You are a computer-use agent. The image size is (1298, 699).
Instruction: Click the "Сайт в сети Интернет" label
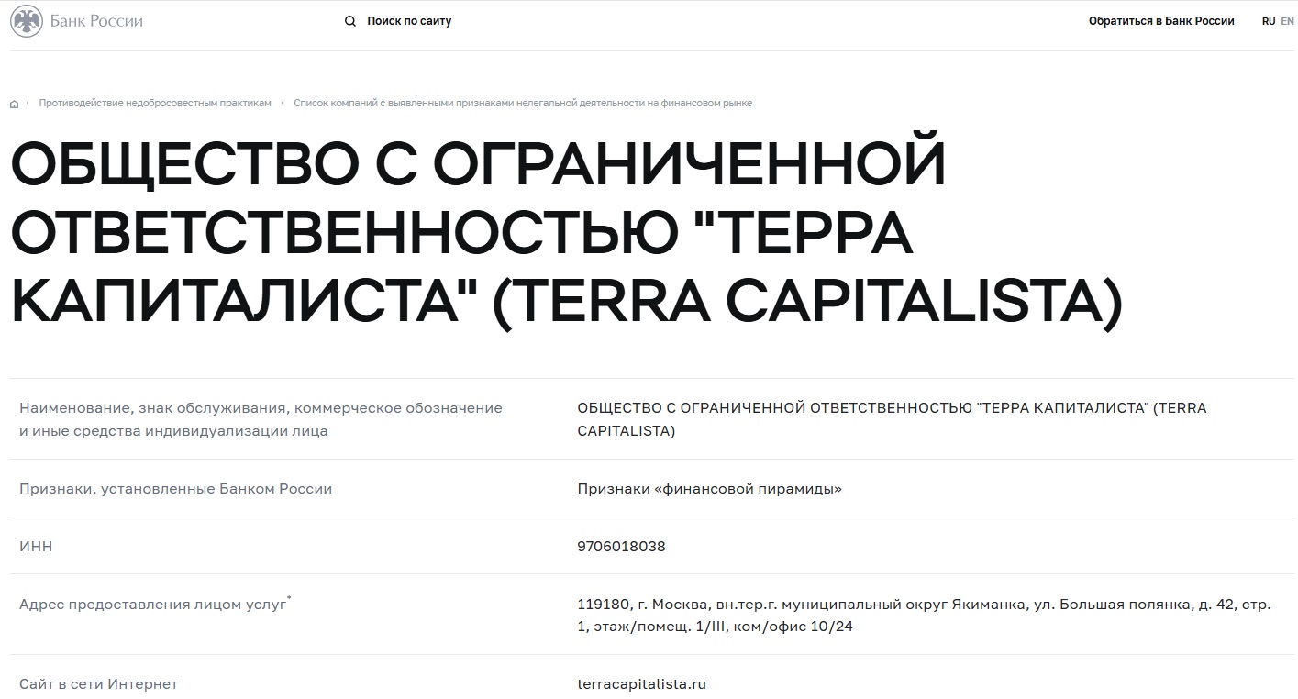pyautogui.click(x=98, y=683)
